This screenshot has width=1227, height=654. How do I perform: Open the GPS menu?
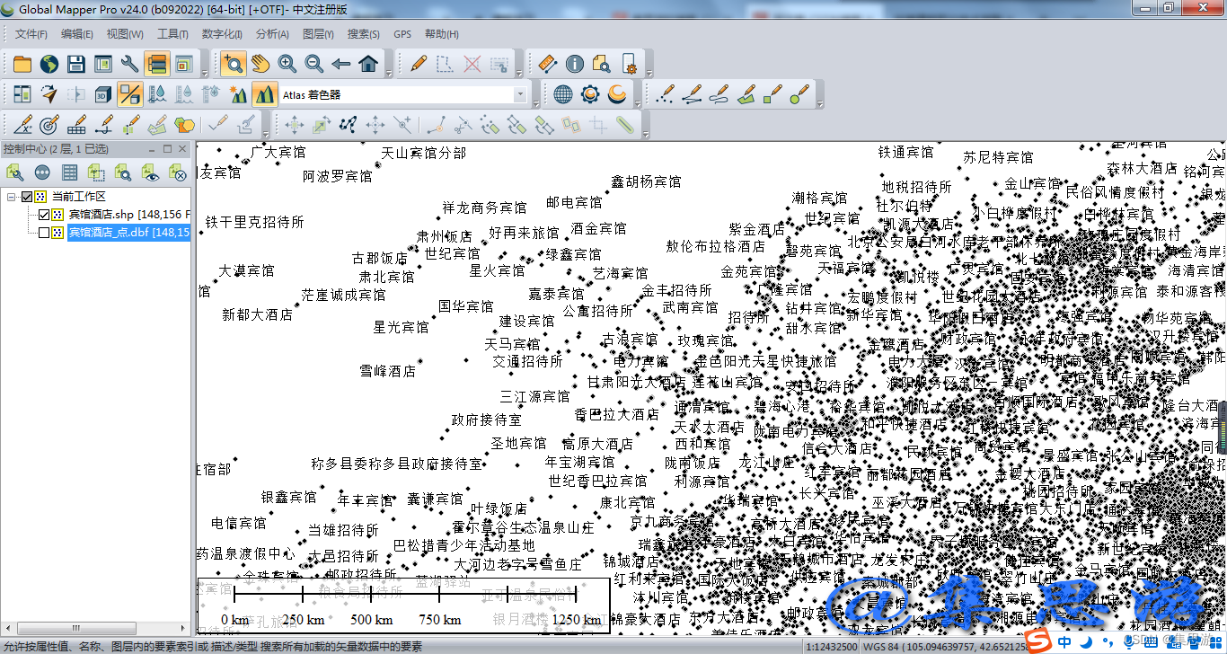[402, 34]
